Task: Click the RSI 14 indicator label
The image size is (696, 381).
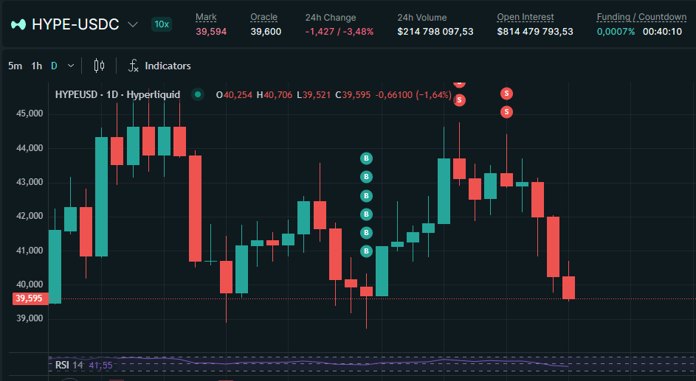Action: tap(69, 365)
